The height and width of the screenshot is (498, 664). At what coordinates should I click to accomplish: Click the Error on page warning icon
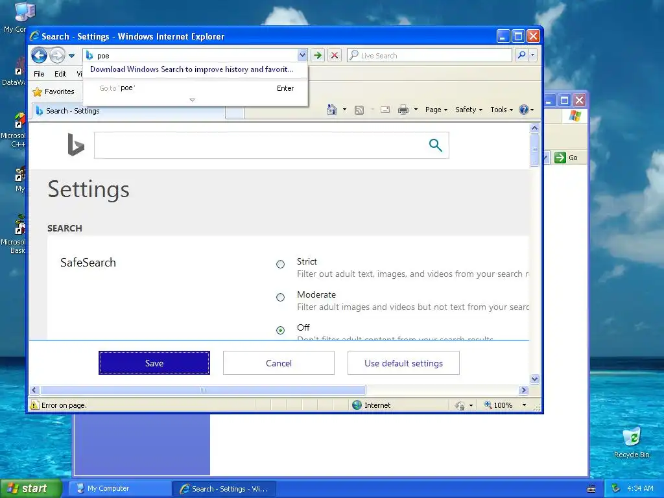pos(34,405)
